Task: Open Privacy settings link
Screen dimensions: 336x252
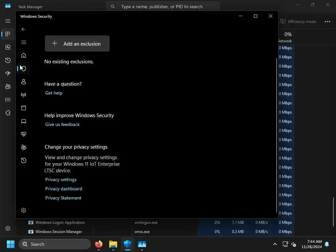Action: click(x=61, y=179)
